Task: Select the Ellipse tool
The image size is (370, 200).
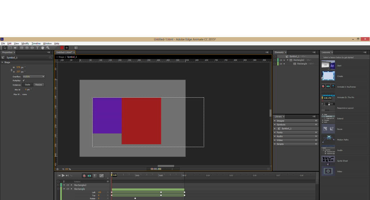Action: (x=32, y=48)
